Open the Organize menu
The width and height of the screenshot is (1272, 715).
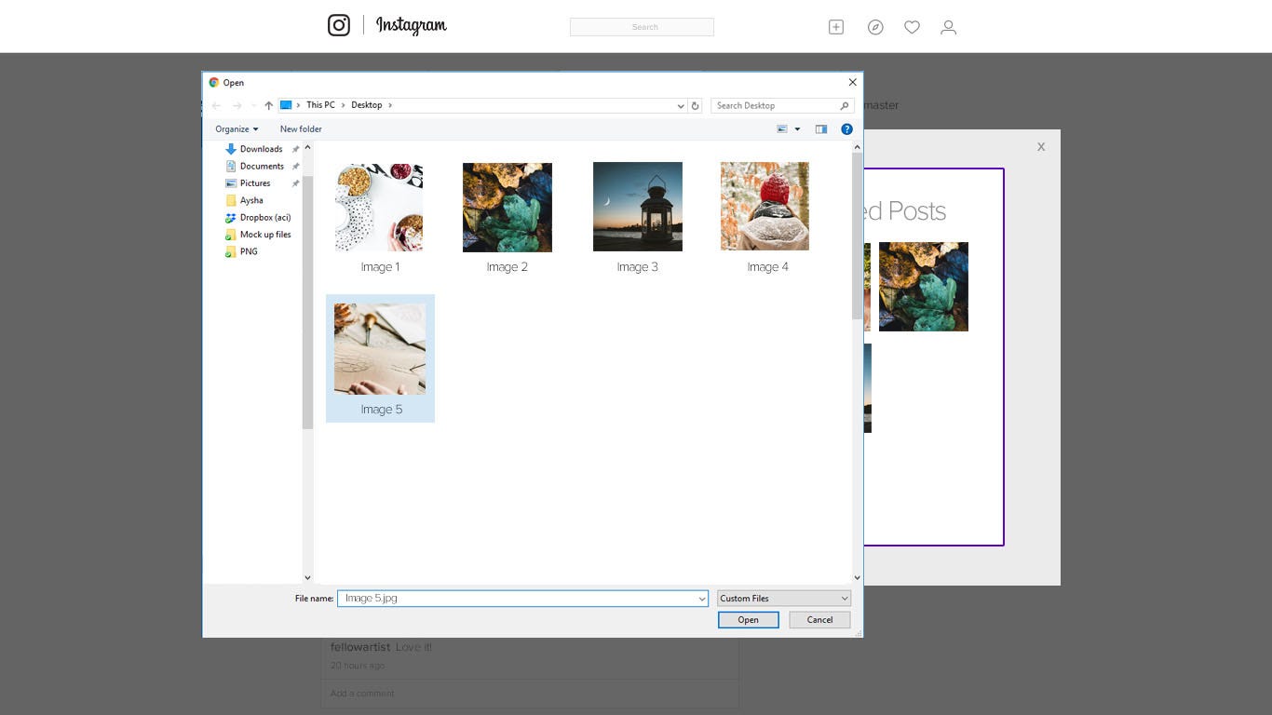pos(237,129)
